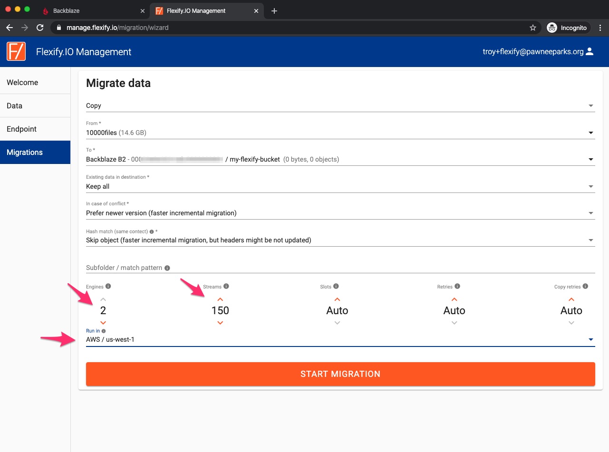The image size is (609, 452).
Task: Open the Copy migration mode dropdown
Action: point(340,106)
